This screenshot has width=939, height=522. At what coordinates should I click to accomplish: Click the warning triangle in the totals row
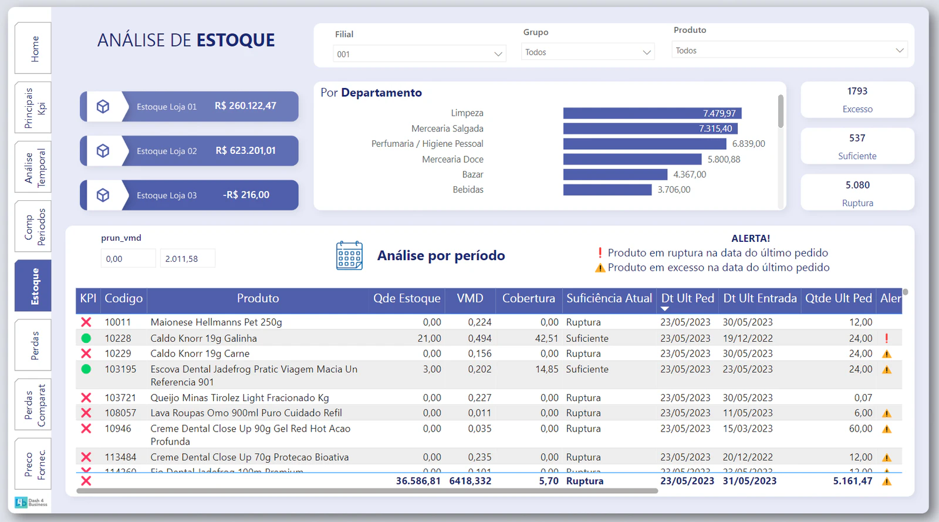pyautogui.click(x=887, y=481)
